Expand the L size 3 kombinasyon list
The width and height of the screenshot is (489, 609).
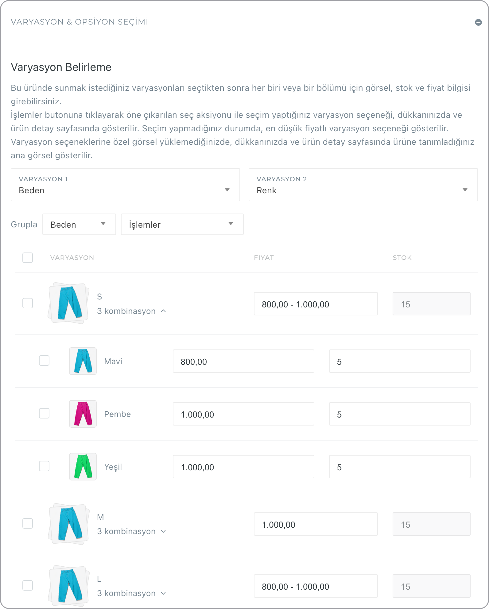[132, 593]
